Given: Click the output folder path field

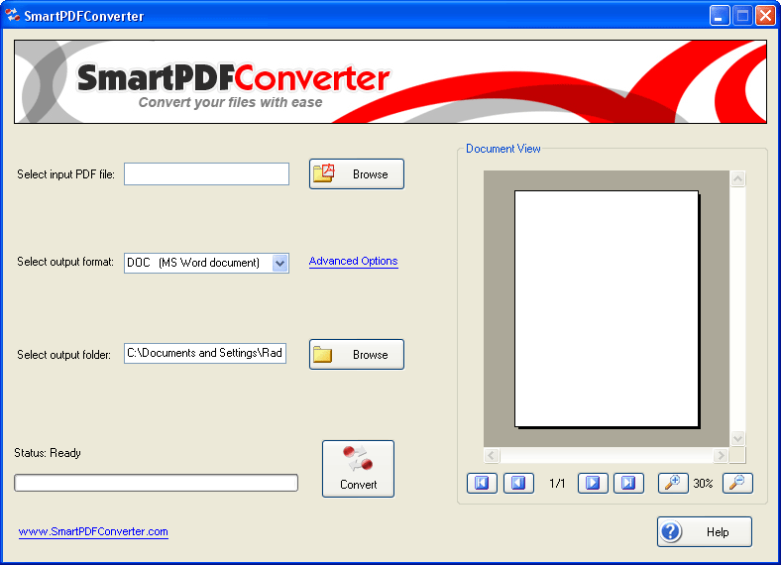Looking at the screenshot, I should [205, 353].
